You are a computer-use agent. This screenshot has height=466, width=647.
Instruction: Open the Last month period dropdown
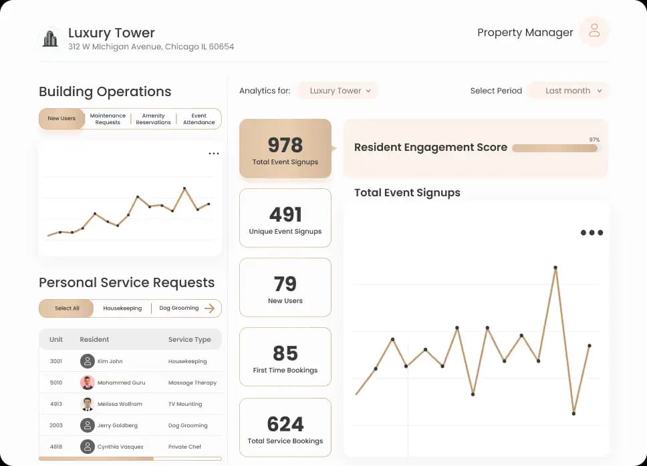click(569, 91)
